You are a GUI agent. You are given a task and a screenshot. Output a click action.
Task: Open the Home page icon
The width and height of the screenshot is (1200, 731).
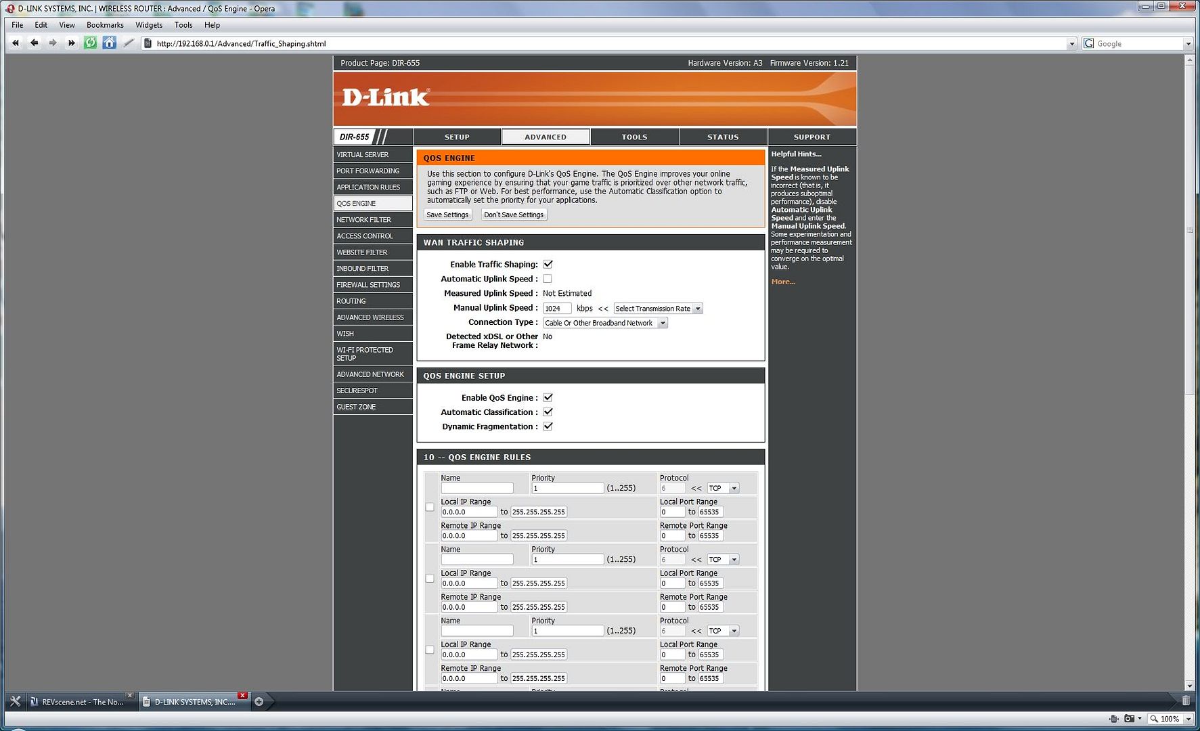[x=109, y=43]
